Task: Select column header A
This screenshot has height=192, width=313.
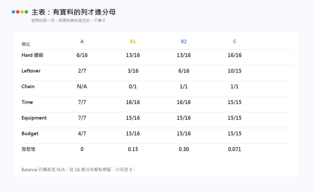Action: coord(82,41)
